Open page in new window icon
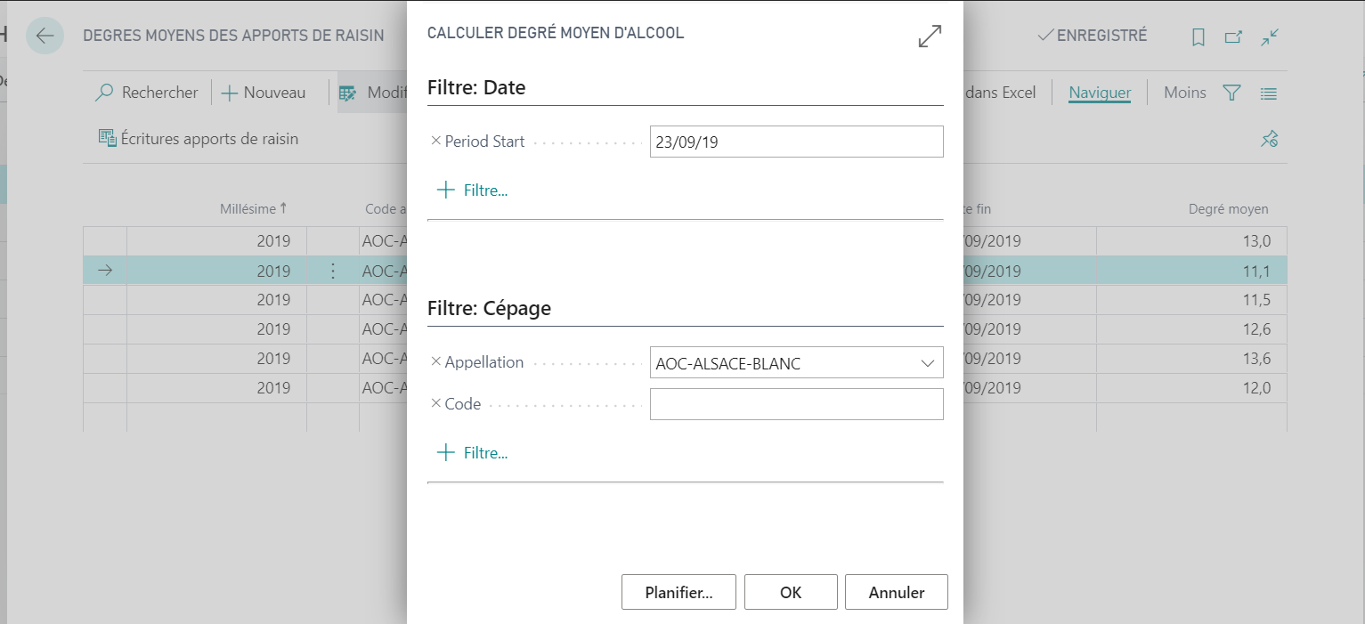The image size is (1365, 624). (x=1233, y=36)
